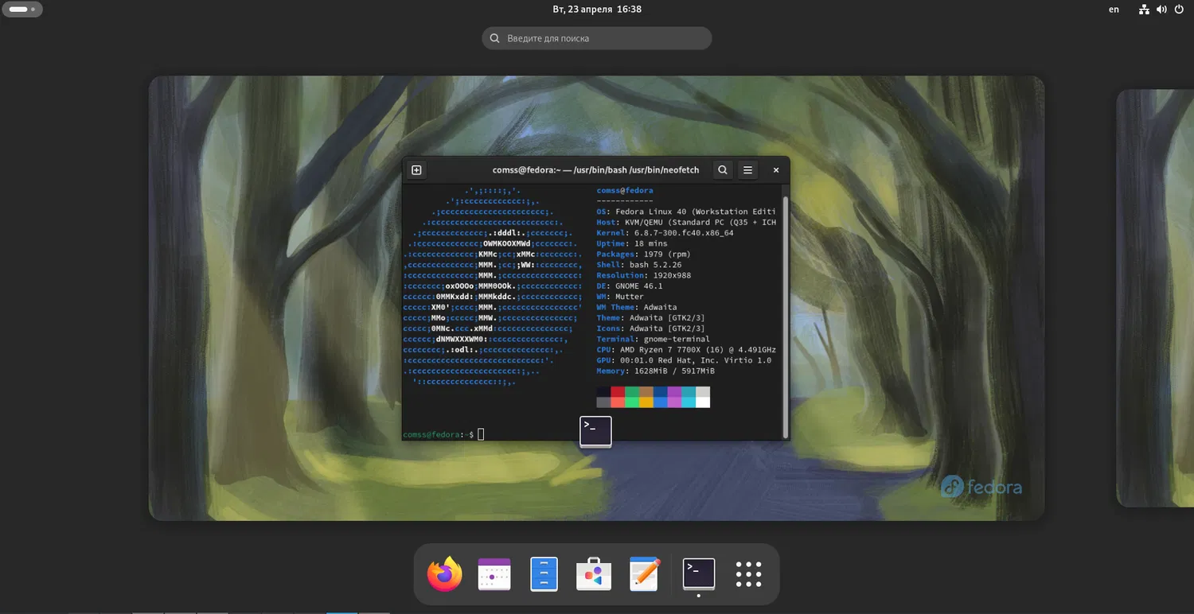Click the network status icon
This screenshot has height=614, width=1194.
click(x=1144, y=10)
